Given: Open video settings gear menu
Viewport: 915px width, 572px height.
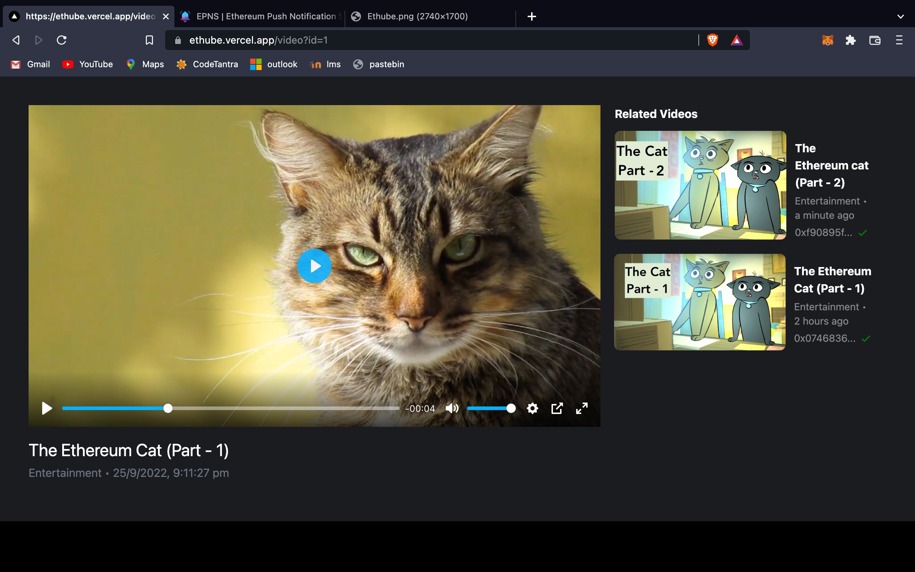Looking at the screenshot, I should pos(532,409).
